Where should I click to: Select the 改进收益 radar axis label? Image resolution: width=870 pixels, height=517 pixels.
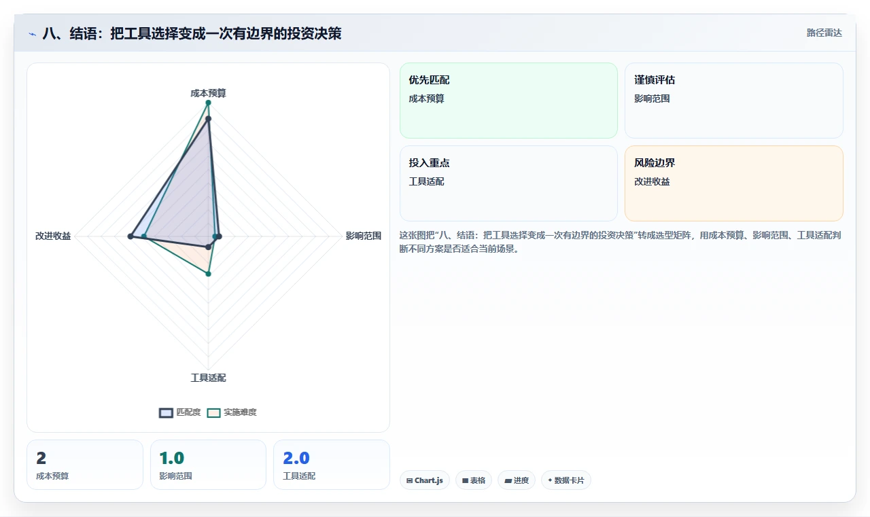[x=53, y=236]
